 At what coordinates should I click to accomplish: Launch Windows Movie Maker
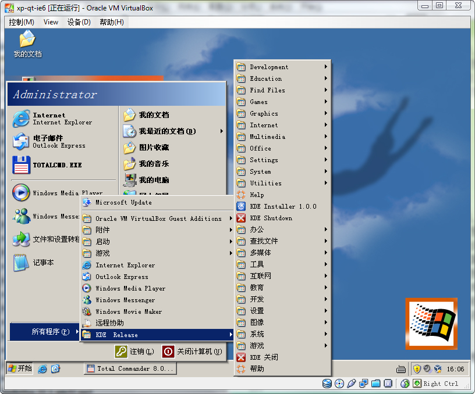[157, 311]
